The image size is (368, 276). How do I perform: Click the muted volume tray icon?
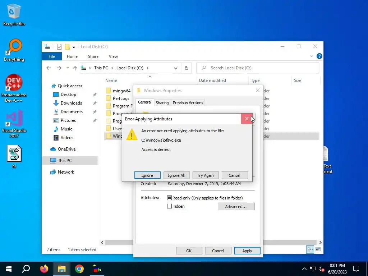pos(322,269)
